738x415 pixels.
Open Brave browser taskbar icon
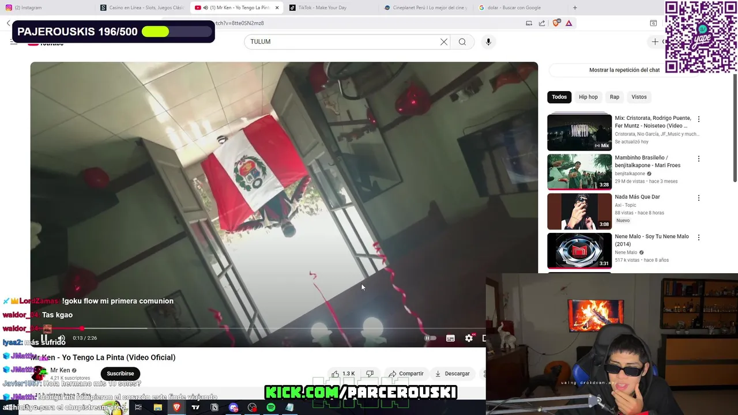coord(176,408)
